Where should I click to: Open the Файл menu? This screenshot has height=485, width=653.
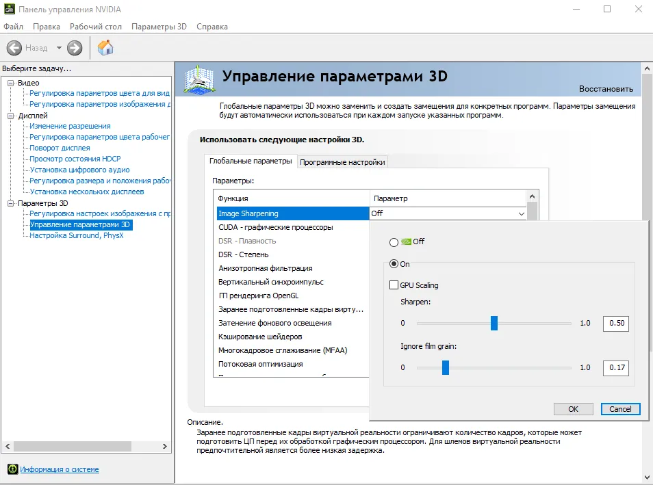coord(13,27)
